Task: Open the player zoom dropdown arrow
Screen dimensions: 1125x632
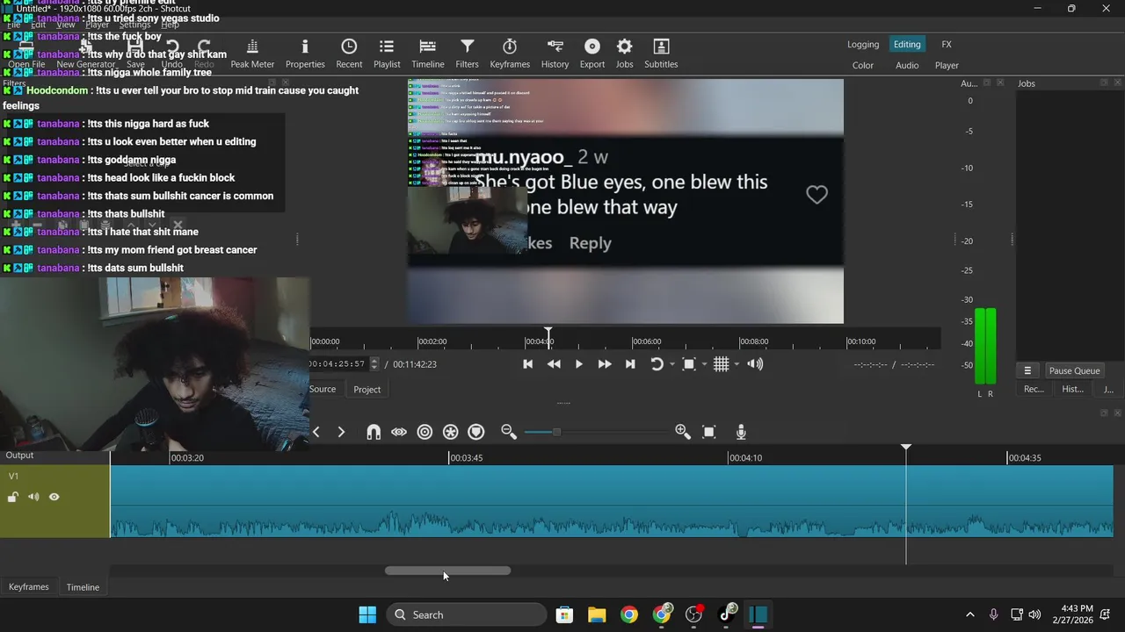Action: pos(704,364)
